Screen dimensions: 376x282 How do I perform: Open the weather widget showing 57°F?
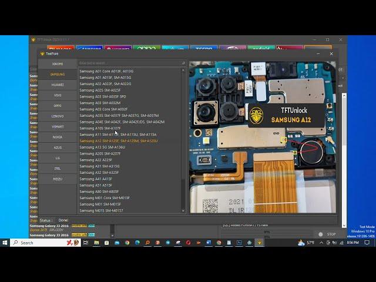(306, 243)
